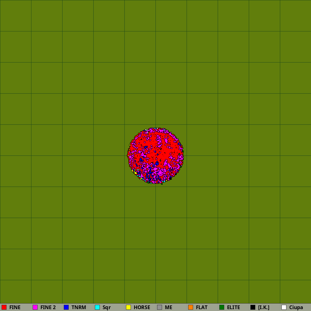Click the FINE 2 team label
Screen dimensions: 311x311
tap(48, 307)
